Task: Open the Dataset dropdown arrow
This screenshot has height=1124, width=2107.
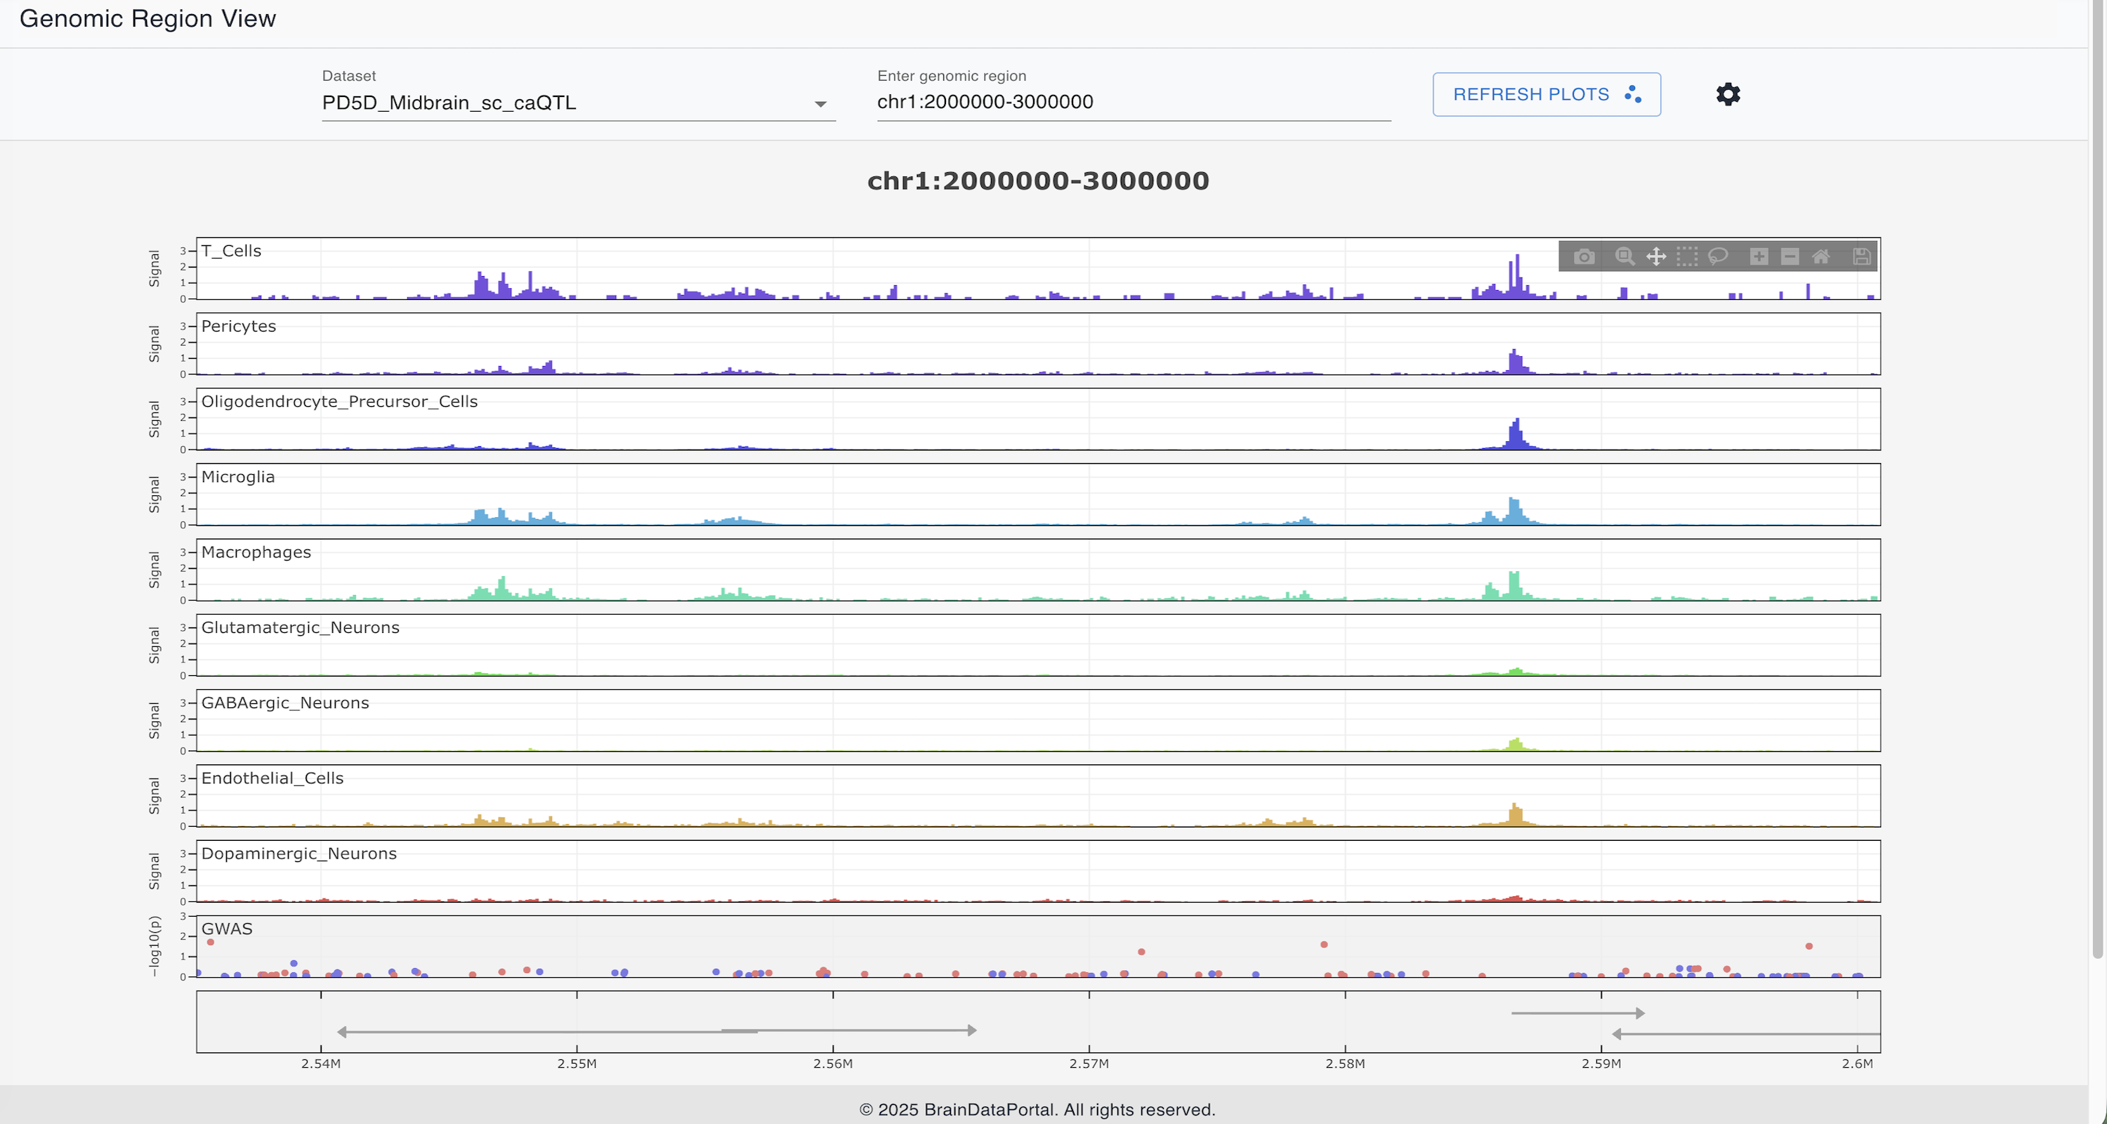Action: pyautogui.click(x=820, y=104)
